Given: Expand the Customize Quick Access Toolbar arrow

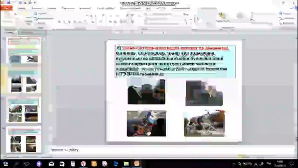Looking at the screenshot, I should [35, 3].
